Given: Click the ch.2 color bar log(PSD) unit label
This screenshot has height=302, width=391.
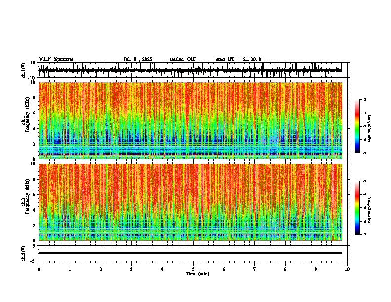Looking at the screenshot, I should tap(370, 210).
